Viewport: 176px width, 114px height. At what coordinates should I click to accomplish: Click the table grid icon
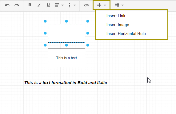coord(117,5)
